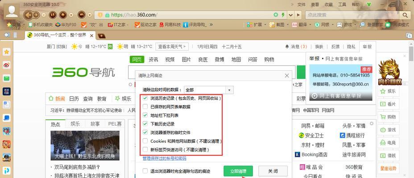Viewport: 414px width, 178px height.
Task: Click sidebar favorites star icon
Action: tap(7, 52)
